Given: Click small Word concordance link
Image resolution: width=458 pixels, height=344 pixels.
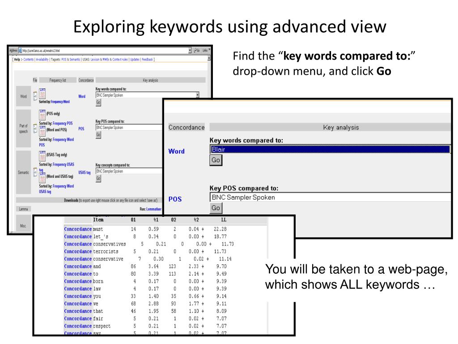Looking at the screenshot, I should (82, 97).
